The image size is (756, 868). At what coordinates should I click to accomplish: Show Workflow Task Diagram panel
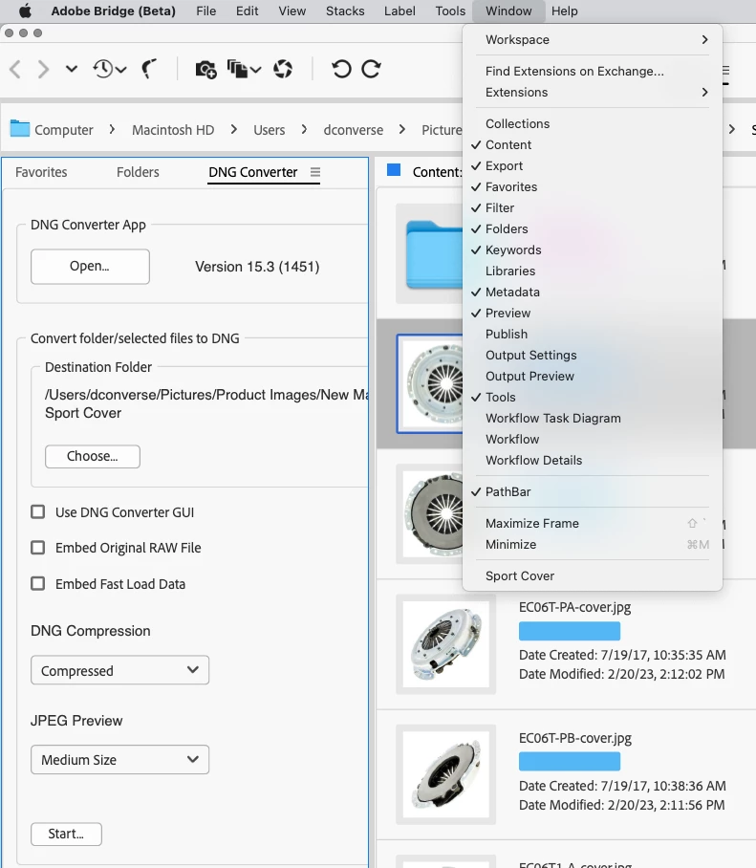click(593, 419)
